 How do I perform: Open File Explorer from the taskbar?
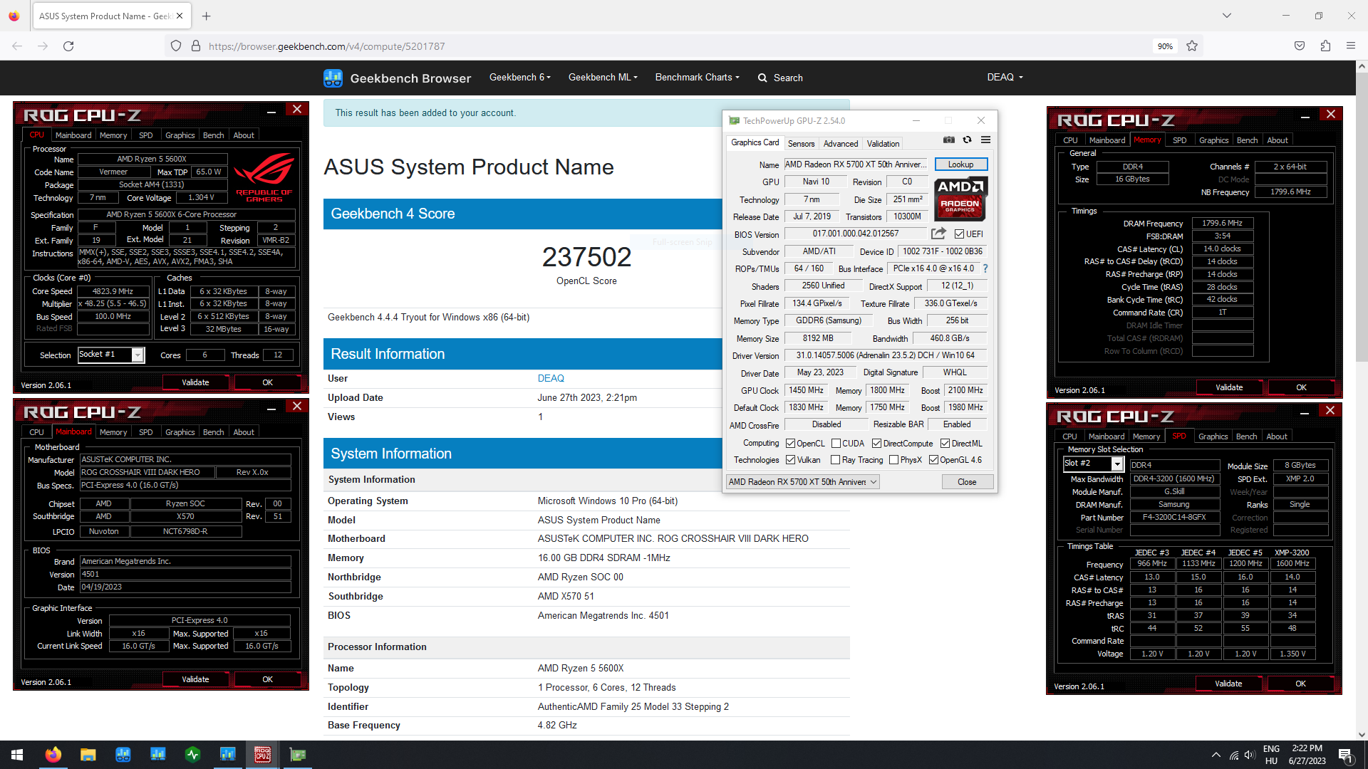(x=88, y=755)
